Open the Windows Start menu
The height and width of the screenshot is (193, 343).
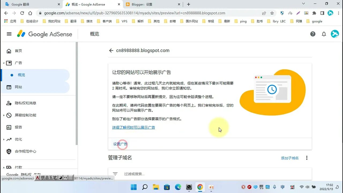[134, 187]
